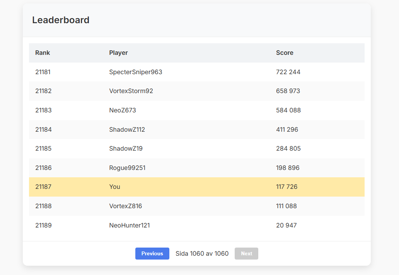Click the Rank column header
The width and height of the screenshot is (399, 275).
(x=43, y=53)
